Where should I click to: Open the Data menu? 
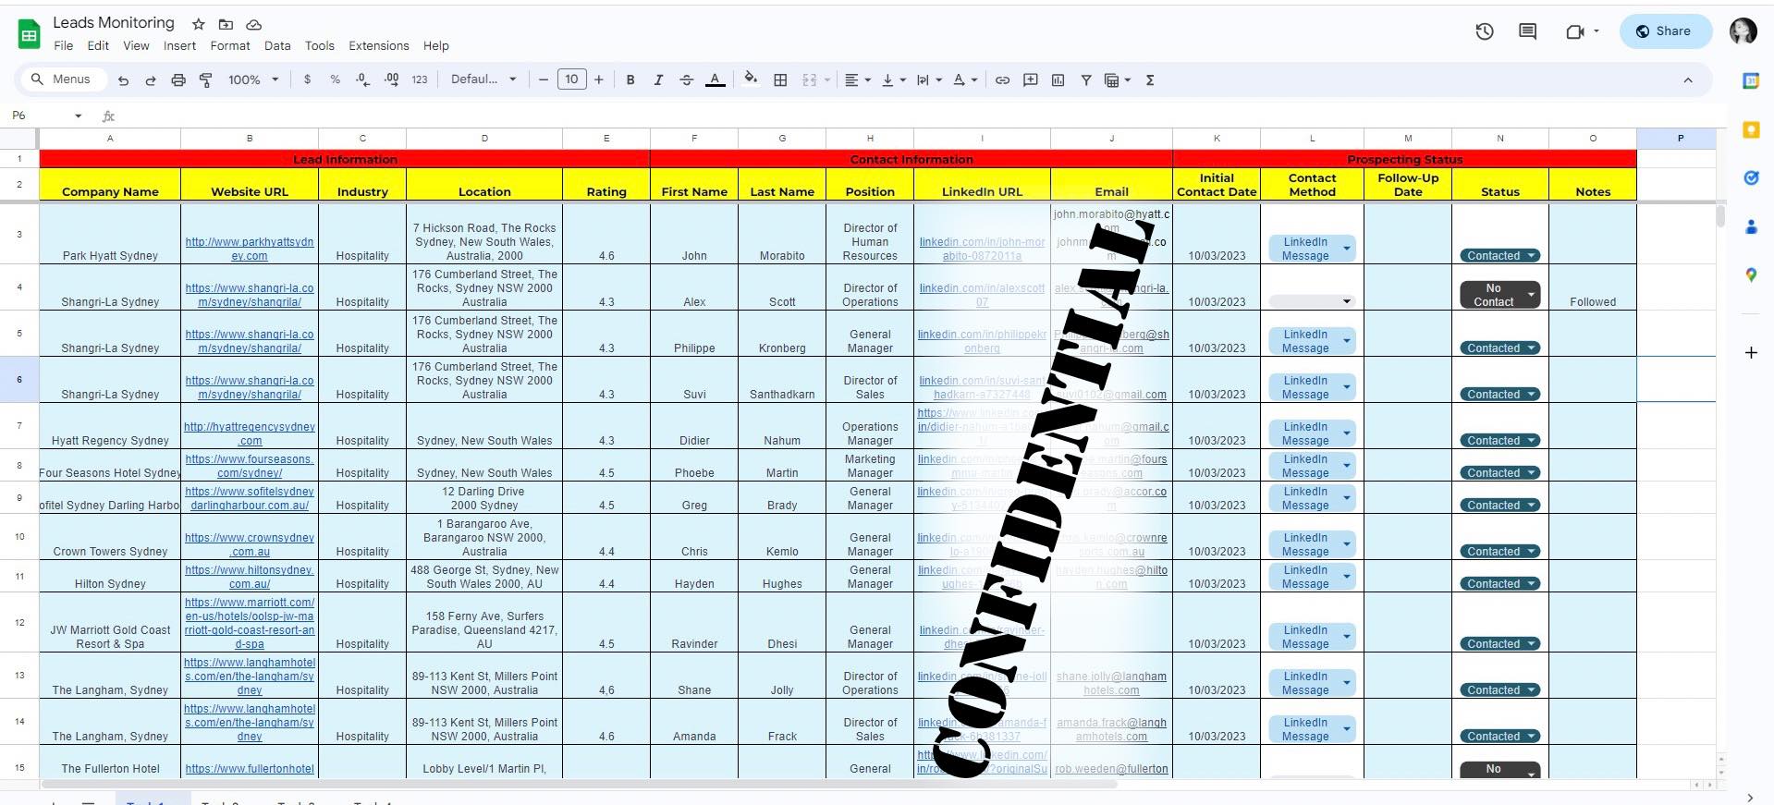[277, 46]
